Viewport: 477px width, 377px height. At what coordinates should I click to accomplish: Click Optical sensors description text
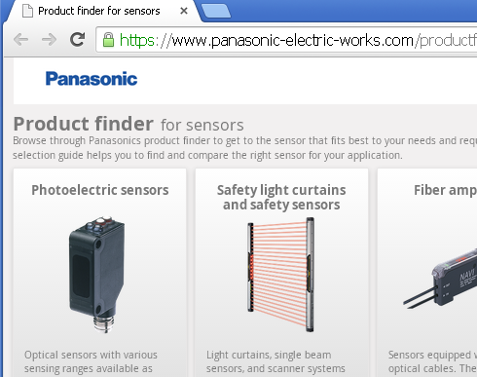91,361
